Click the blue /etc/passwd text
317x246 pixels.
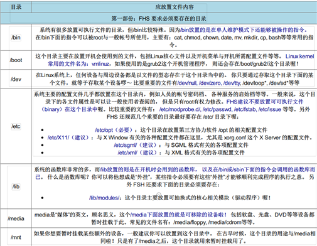coord(217,109)
